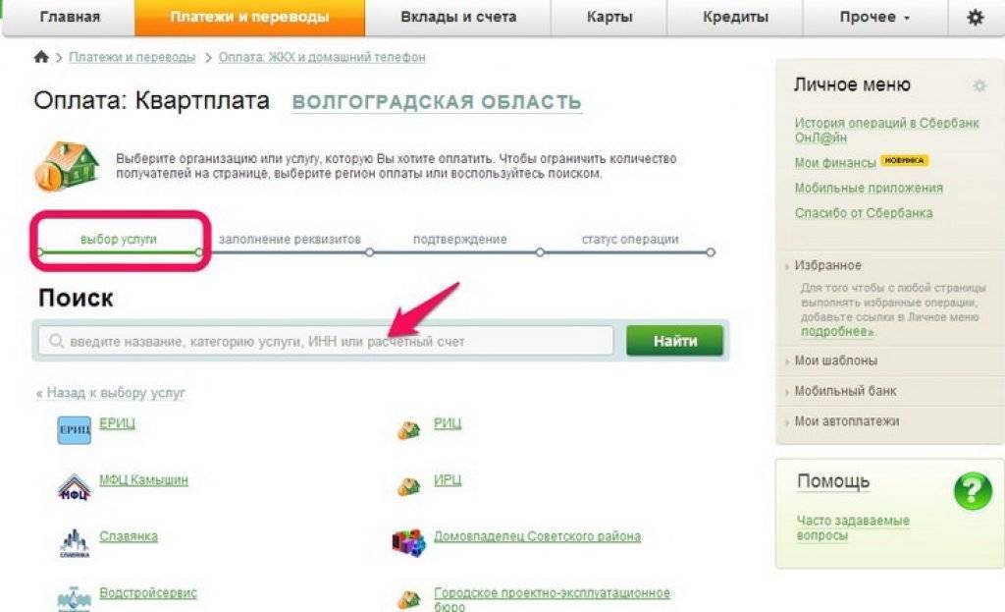Expand the Мои автоплатежи section

click(847, 421)
